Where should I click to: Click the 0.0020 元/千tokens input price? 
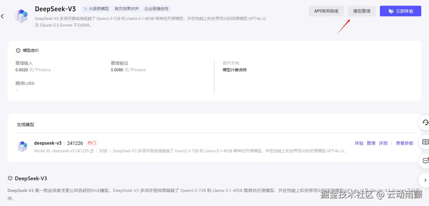tap(33, 70)
